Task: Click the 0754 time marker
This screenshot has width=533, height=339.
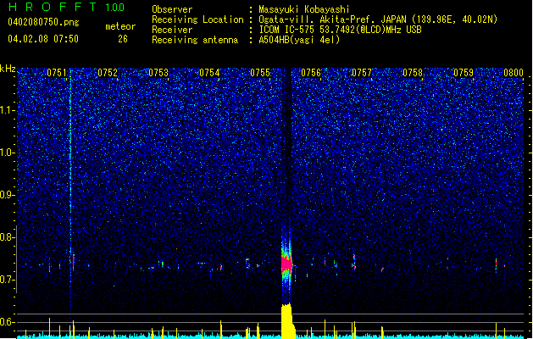Action: pyautogui.click(x=209, y=73)
